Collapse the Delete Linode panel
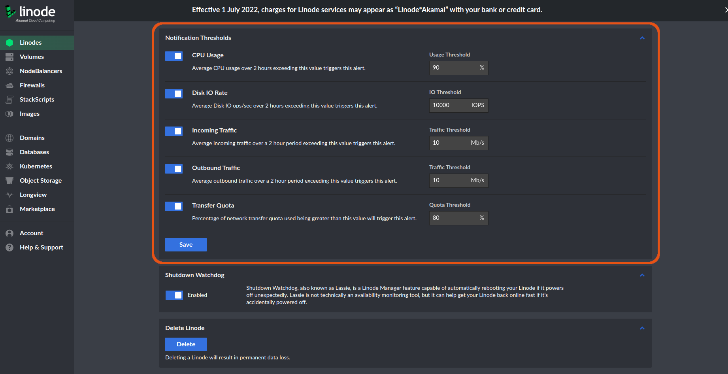This screenshot has width=728, height=374. coord(642,328)
